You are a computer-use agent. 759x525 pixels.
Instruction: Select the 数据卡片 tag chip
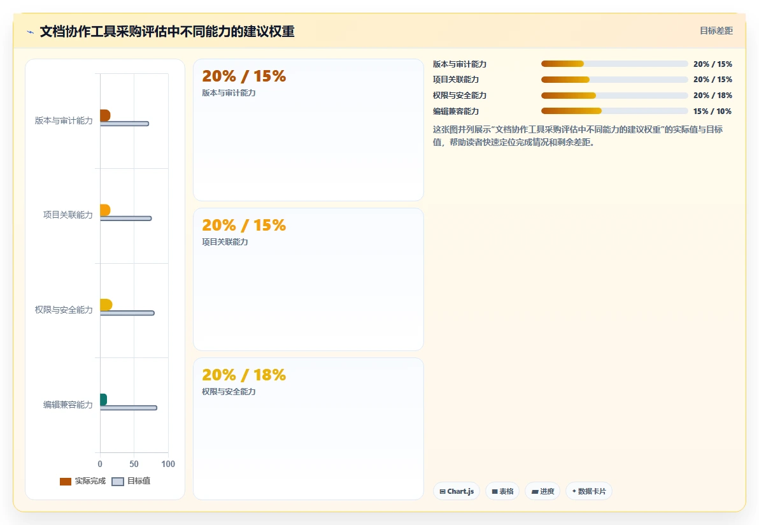(x=588, y=491)
